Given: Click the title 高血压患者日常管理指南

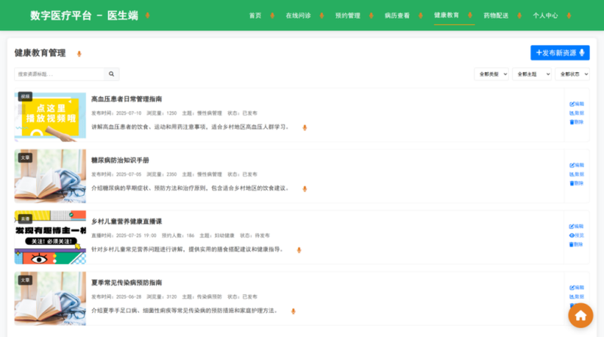Looking at the screenshot, I should pos(126,99).
